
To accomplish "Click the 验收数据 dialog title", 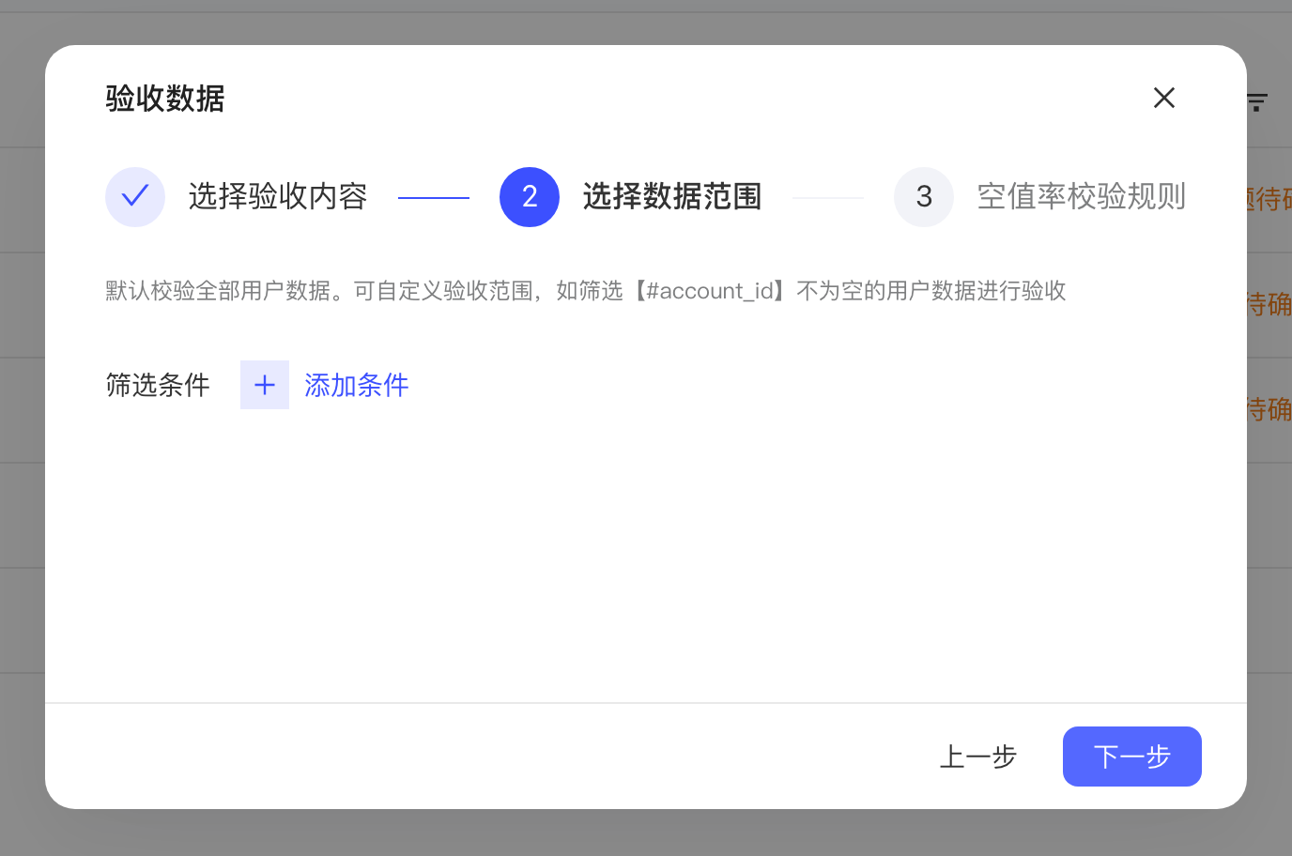I will (165, 98).
